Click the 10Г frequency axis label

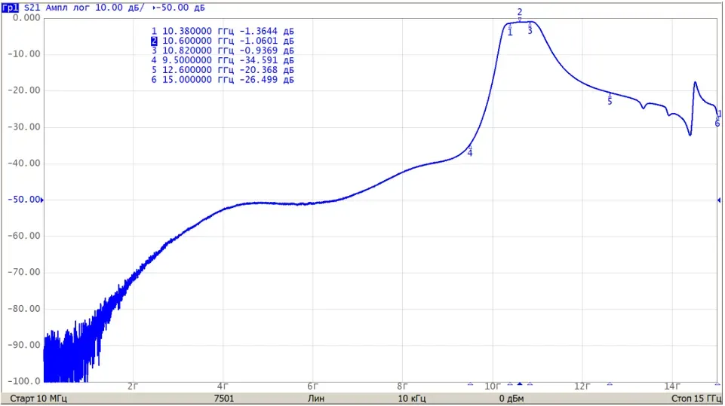coord(493,386)
